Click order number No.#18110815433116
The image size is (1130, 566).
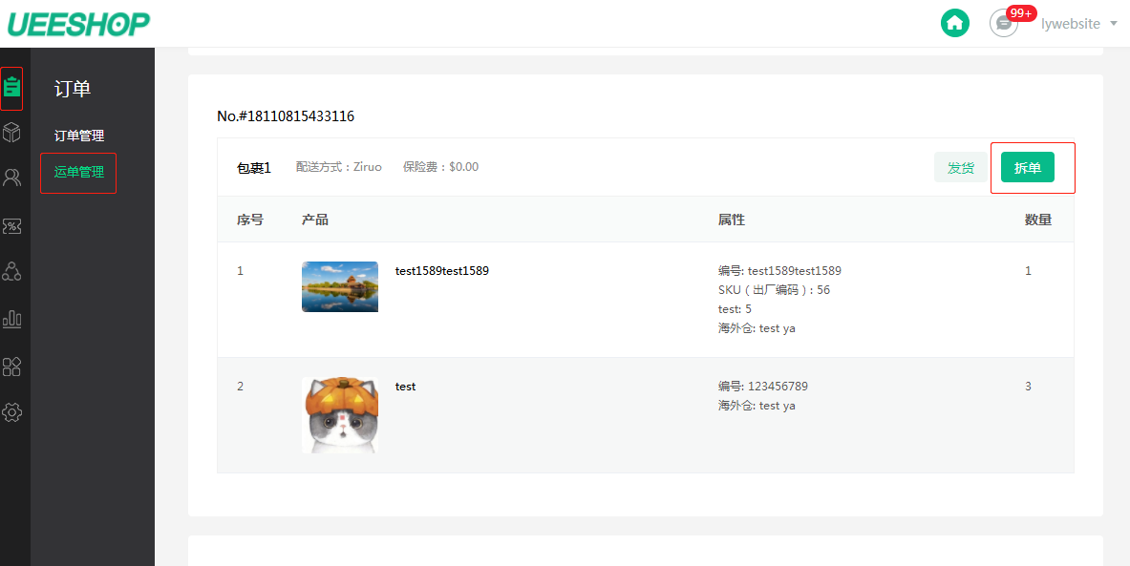pos(286,115)
